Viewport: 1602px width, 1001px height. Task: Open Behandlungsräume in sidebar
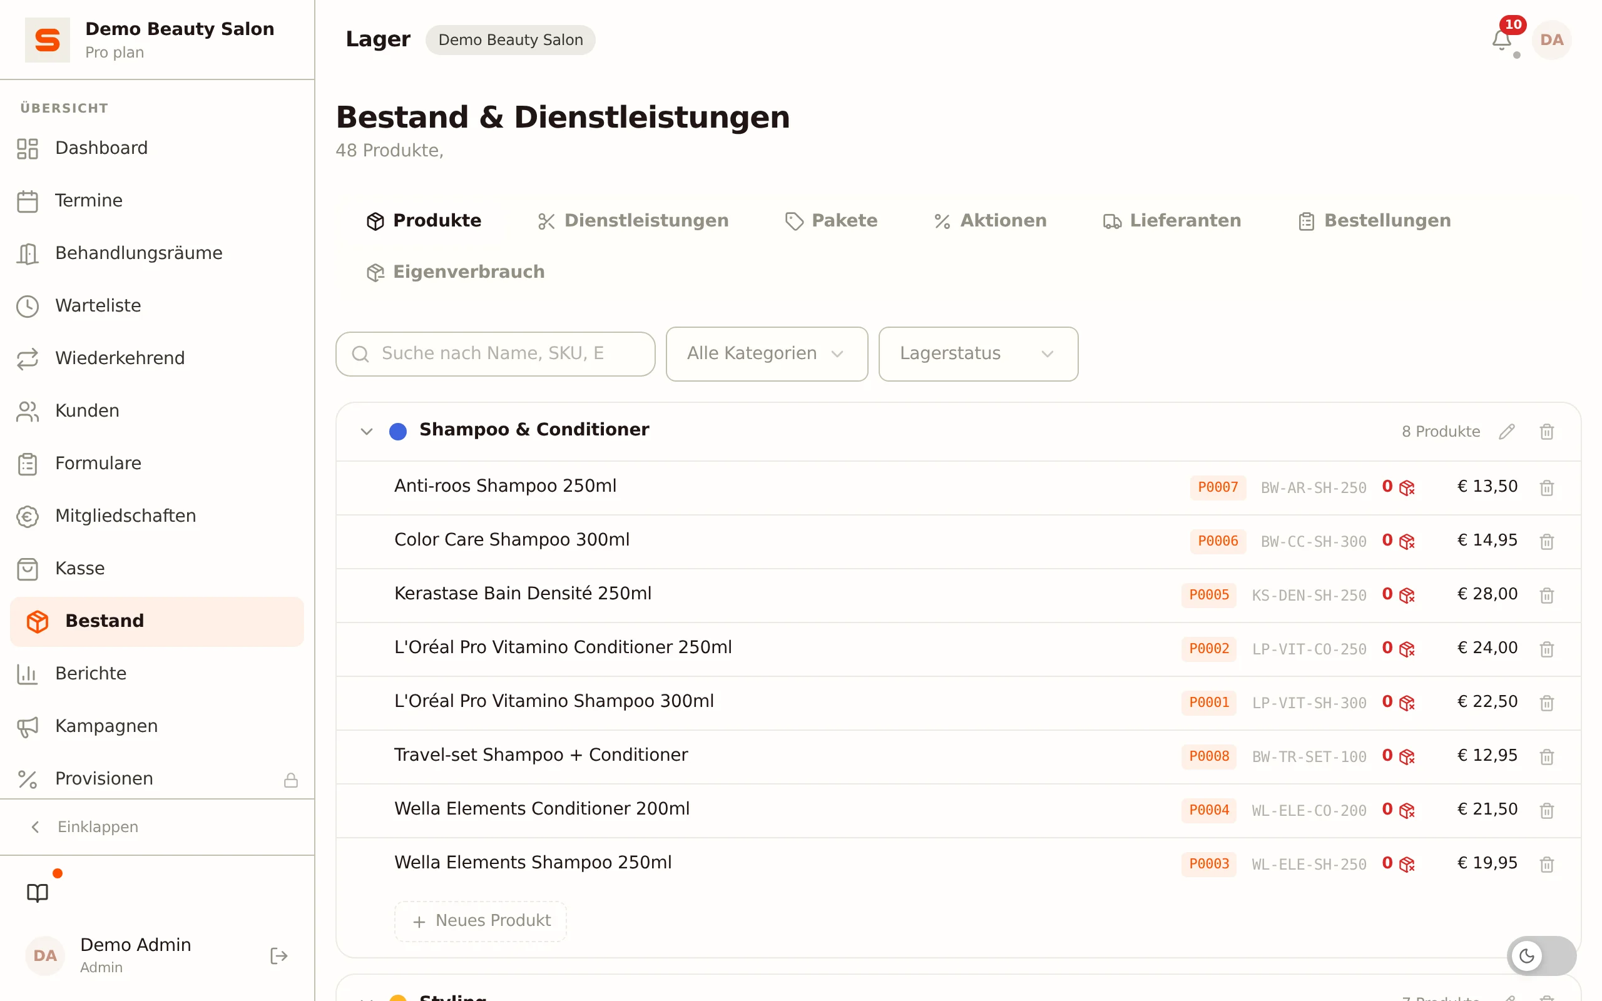157,253
